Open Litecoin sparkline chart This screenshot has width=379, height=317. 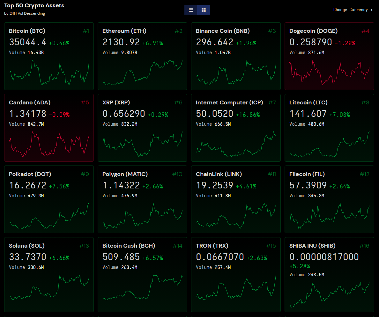point(330,144)
